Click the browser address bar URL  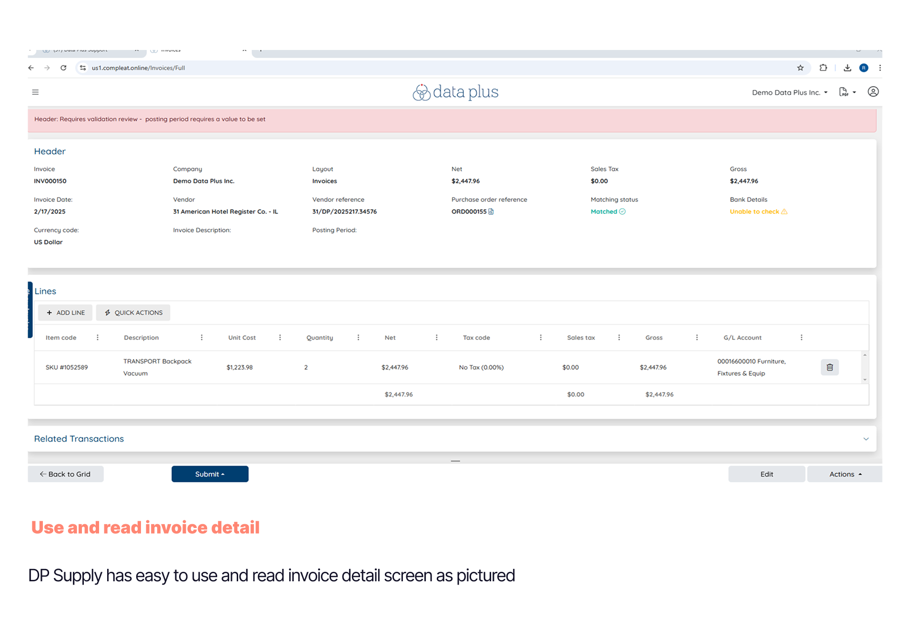[x=138, y=68]
